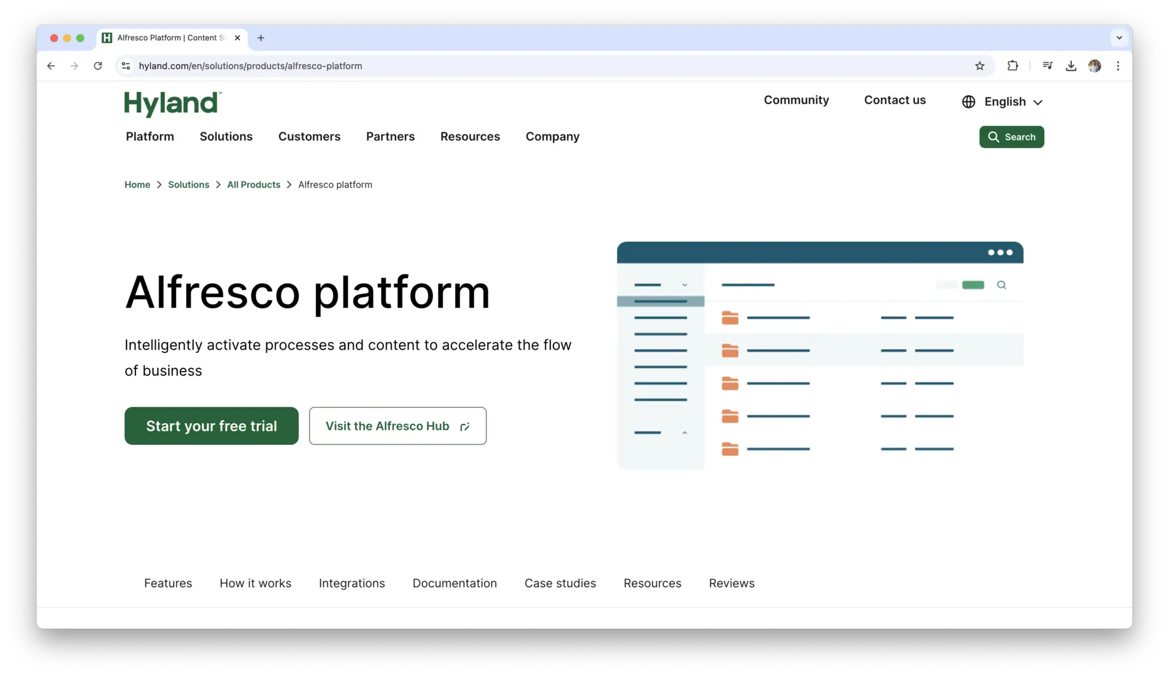Open a new browser tab
This screenshot has height=677, width=1169.
point(261,38)
